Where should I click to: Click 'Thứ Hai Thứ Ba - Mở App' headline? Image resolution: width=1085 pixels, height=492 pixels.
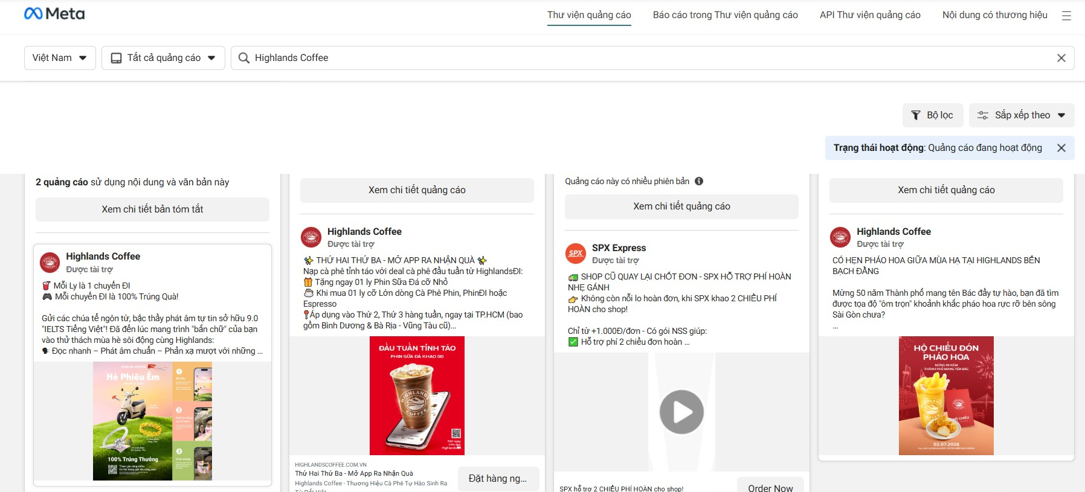click(x=354, y=474)
